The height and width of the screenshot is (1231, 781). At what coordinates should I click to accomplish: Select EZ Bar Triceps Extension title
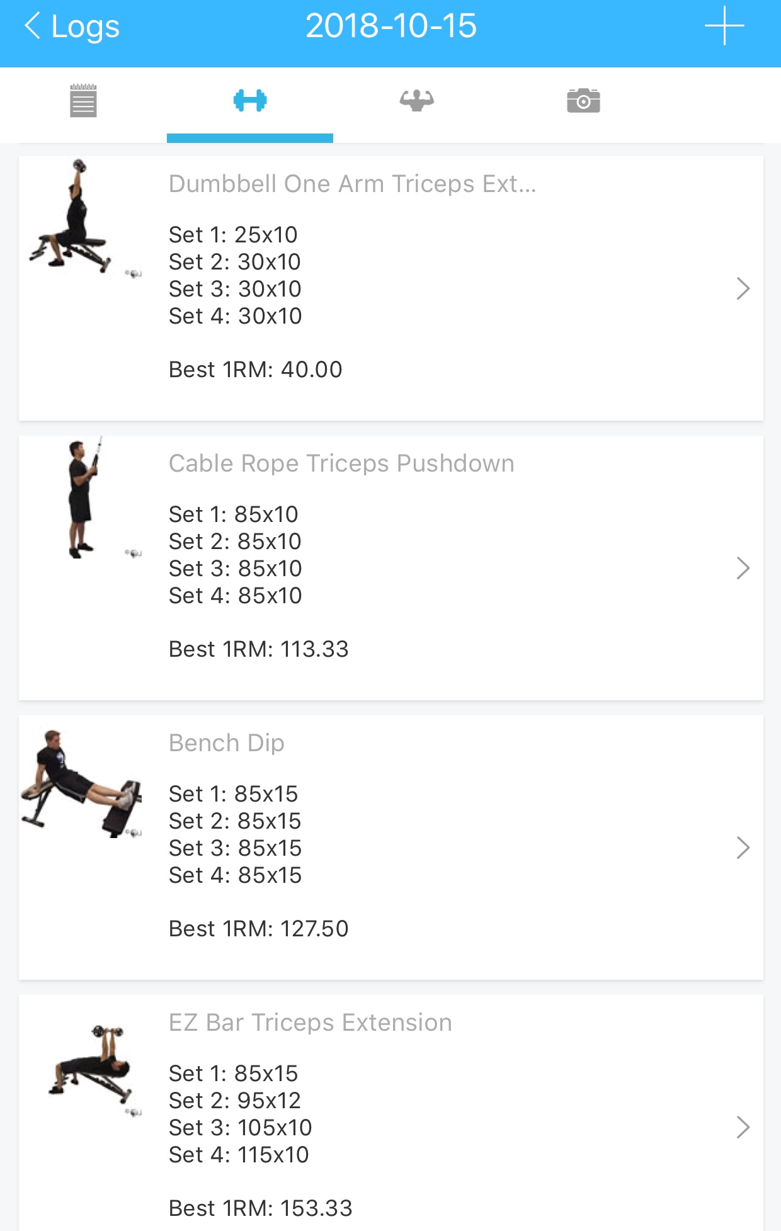point(311,1023)
